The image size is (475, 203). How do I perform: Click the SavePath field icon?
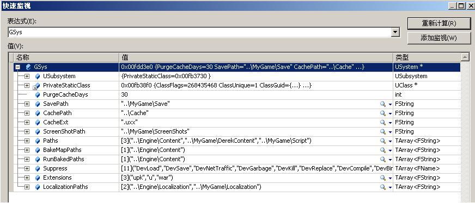pyautogui.click(x=38, y=104)
